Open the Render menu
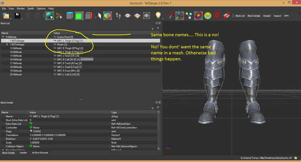Screen dimensions: 301x162 (x=21, y=8)
